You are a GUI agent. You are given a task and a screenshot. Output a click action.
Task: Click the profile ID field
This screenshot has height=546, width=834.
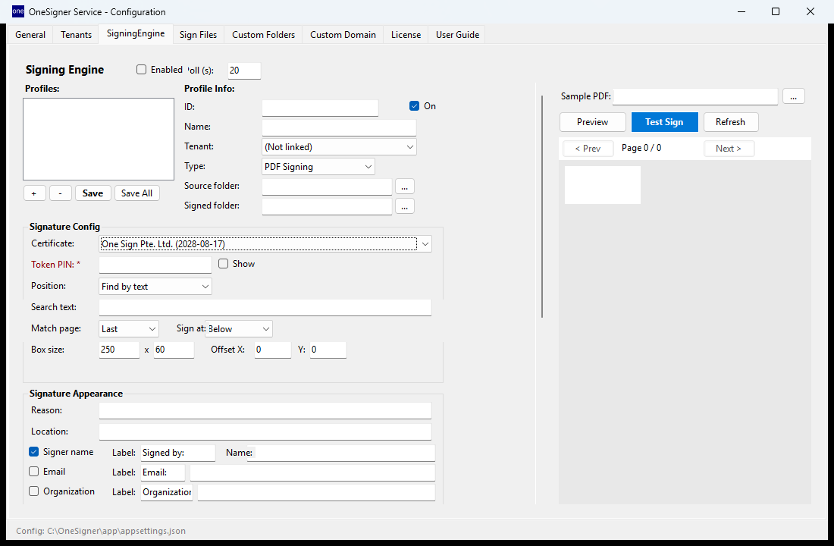click(x=320, y=108)
